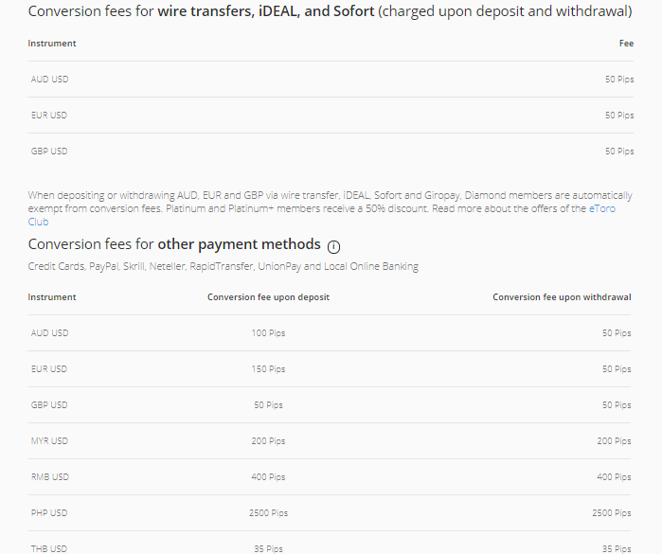The height and width of the screenshot is (554, 662).
Task: Select PHP USD row in payment methods table
Action: (x=330, y=513)
